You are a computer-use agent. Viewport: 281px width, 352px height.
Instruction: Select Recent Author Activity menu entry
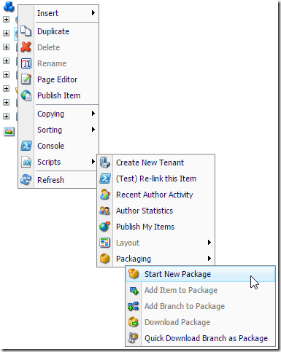coord(156,195)
